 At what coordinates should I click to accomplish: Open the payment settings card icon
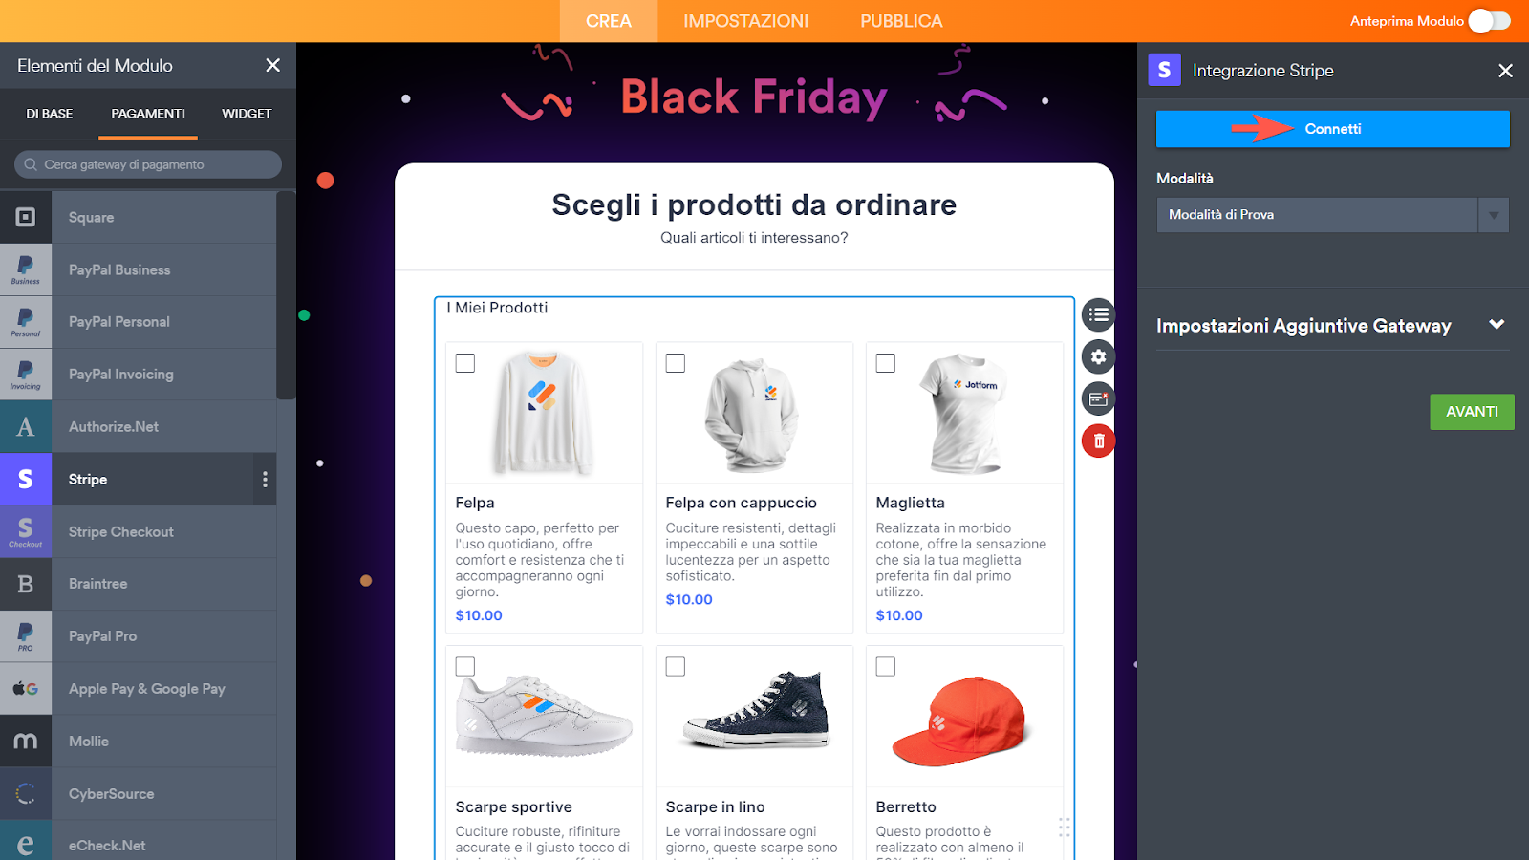pyautogui.click(x=1098, y=398)
